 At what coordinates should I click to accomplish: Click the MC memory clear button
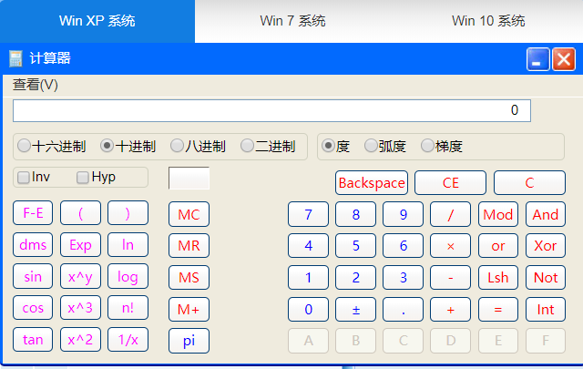[189, 214]
